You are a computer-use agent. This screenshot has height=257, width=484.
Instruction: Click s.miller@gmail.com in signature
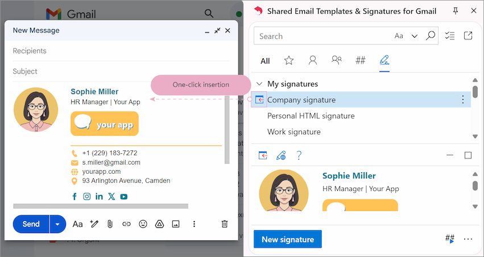(x=111, y=162)
